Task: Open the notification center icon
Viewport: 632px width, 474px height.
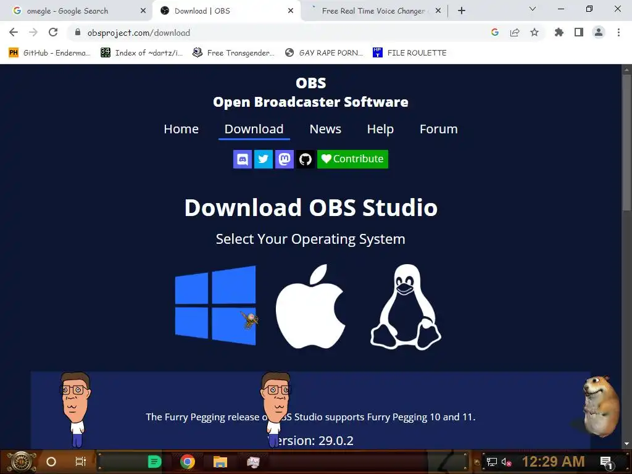Action: 606,462
